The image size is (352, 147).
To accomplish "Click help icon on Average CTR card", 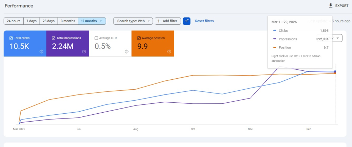I will 126,52.
